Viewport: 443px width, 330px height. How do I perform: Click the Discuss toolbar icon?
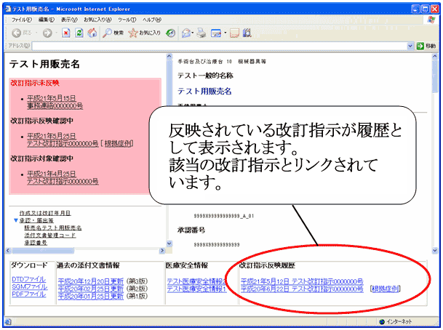pyautogui.click(x=234, y=33)
